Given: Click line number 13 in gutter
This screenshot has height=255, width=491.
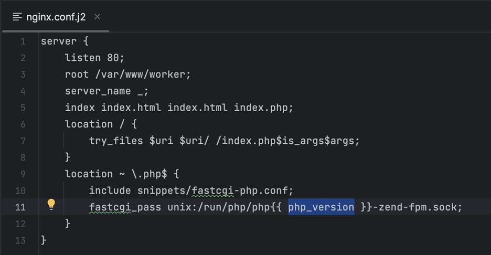Looking at the screenshot, I should [20, 240].
